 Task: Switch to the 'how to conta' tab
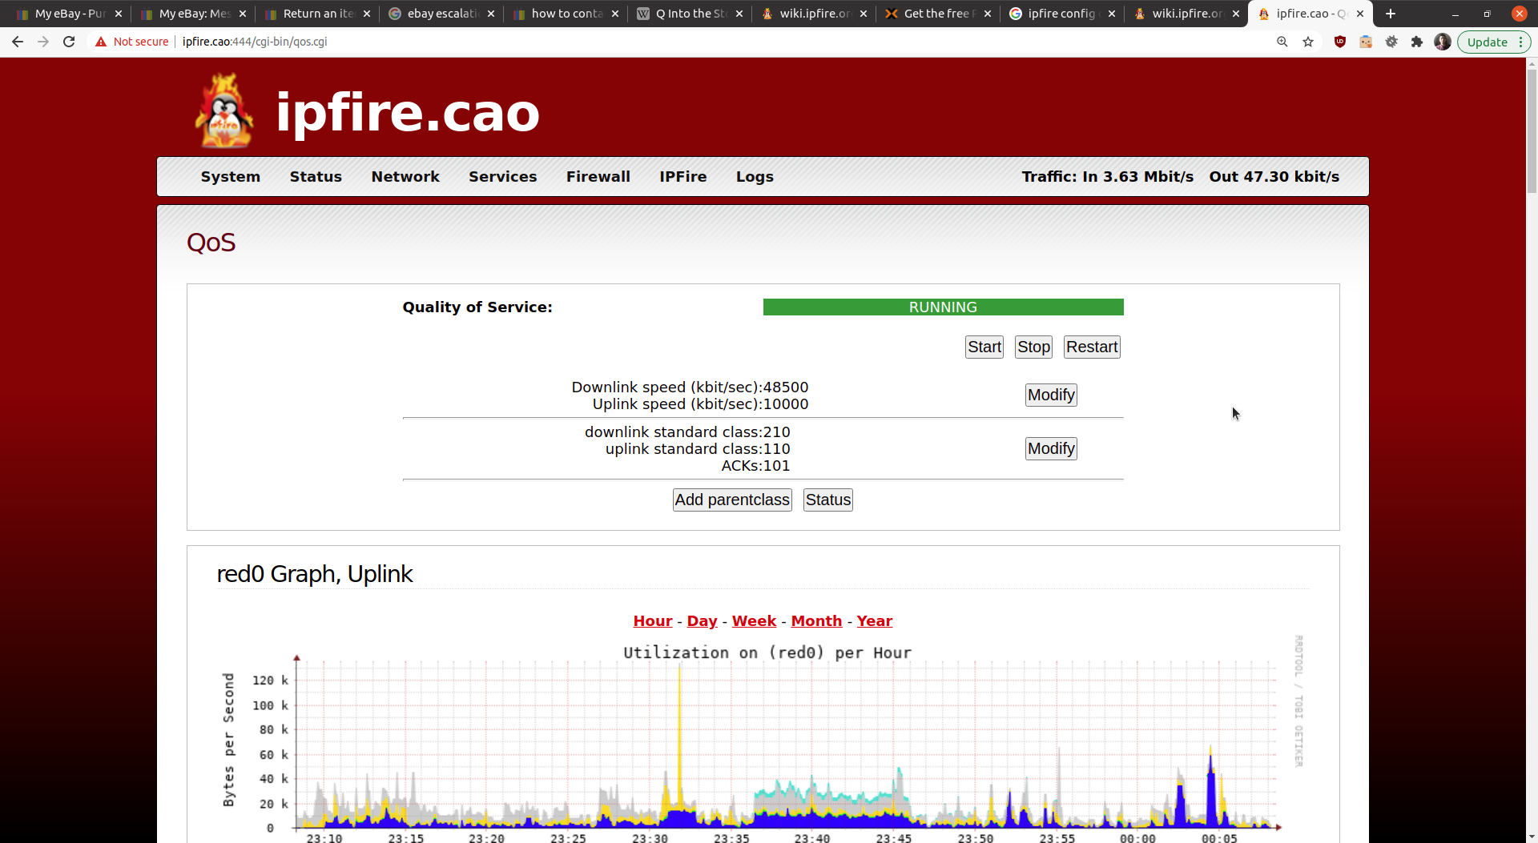566,14
